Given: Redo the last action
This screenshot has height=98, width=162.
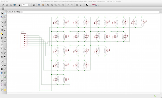Looking at the screenshot, I should [x=72, y=5].
